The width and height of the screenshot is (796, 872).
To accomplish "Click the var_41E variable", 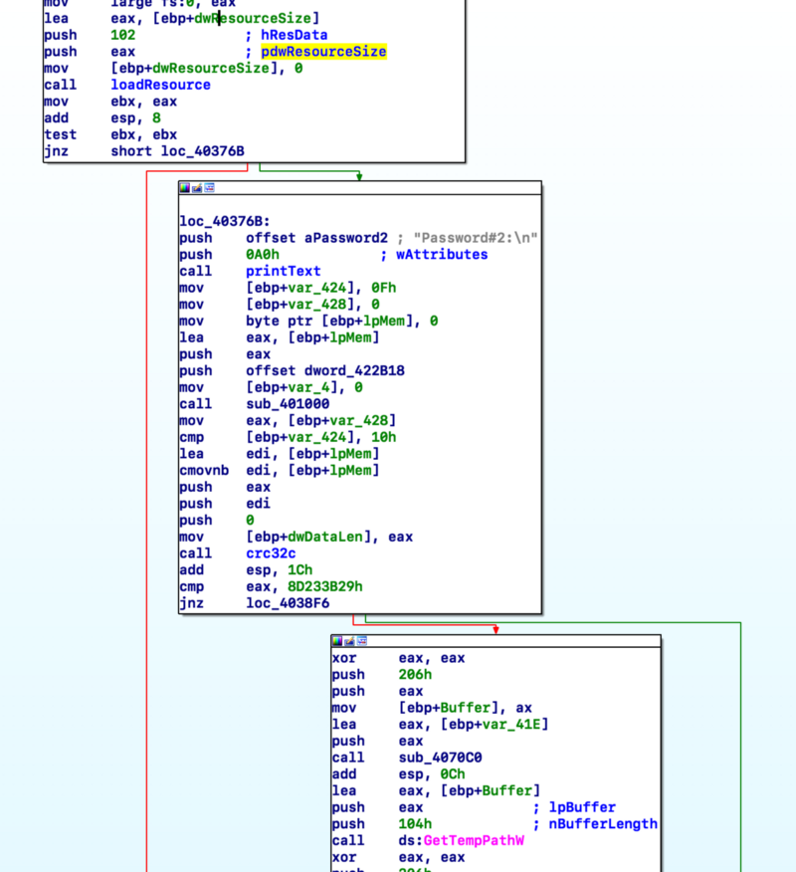I will pyautogui.click(x=513, y=725).
